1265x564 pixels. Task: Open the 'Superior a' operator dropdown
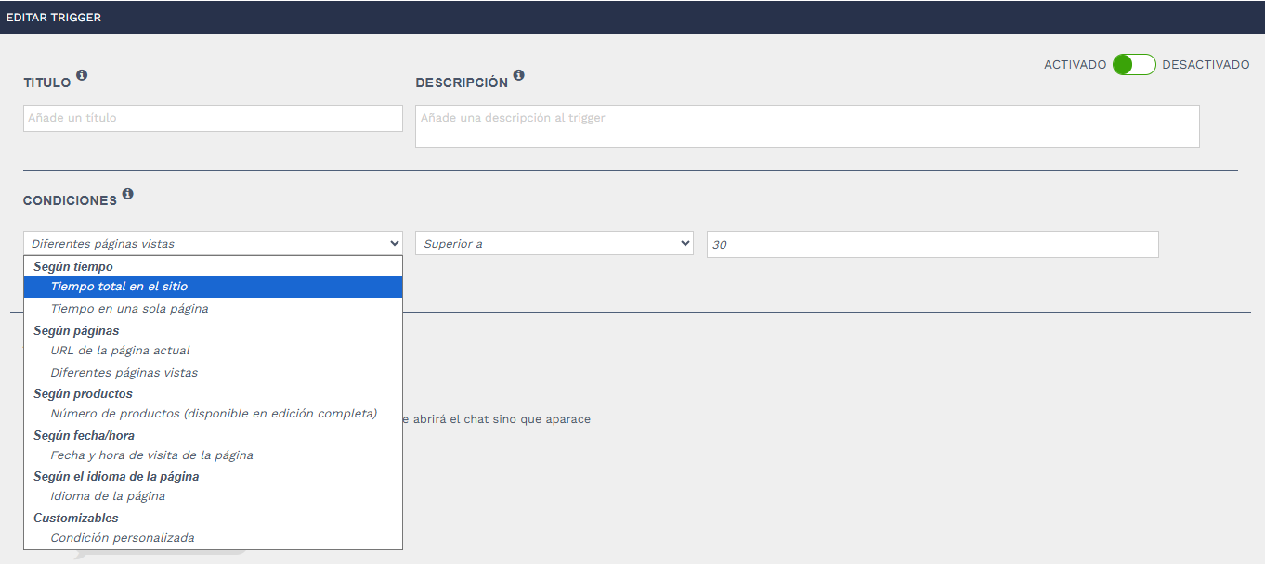(554, 244)
